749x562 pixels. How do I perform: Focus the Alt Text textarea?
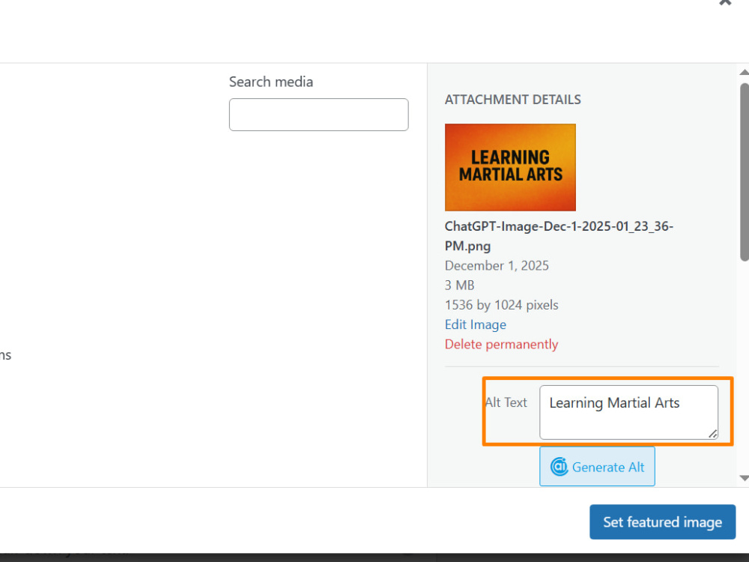click(628, 412)
